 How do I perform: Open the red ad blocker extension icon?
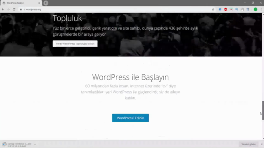pyautogui.click(x=226, y=9)
